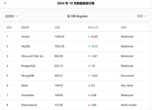Click the score 131.85
The width and height of the screenshot is (152, 110).
tap(59, 105)
